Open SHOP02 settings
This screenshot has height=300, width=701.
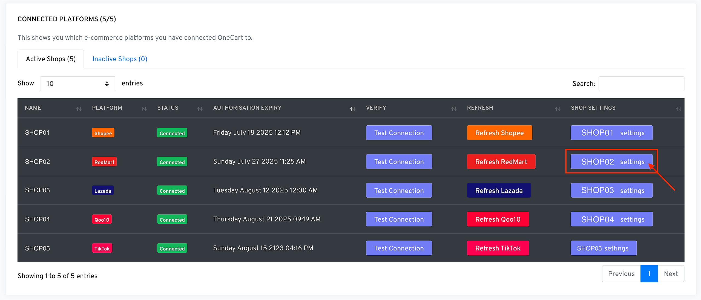(x=611, y=161)
